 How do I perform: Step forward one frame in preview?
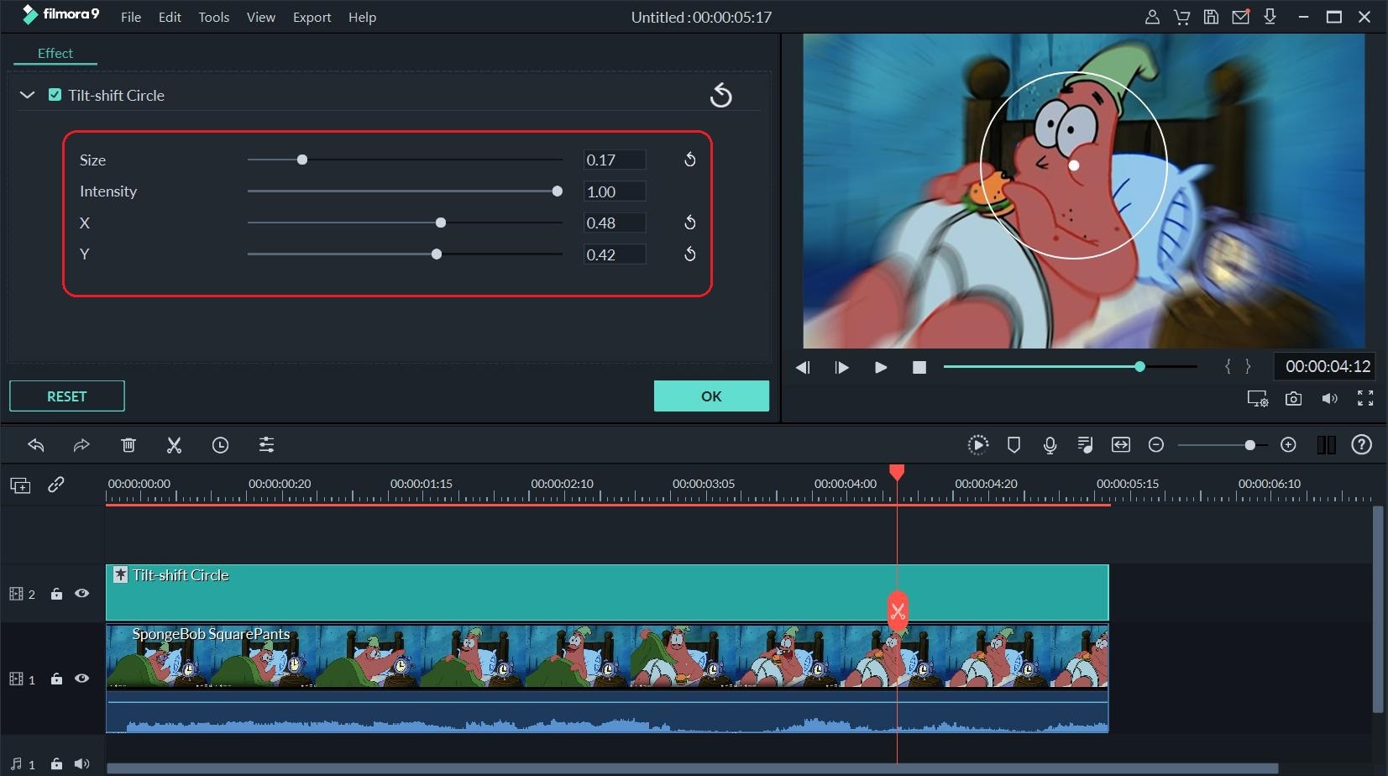pyautogui.click(x=841, y=367)
